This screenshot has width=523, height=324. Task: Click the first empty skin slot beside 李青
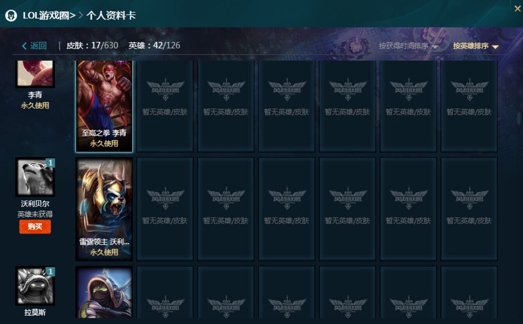pyautogui.click(x=165, y=106)
